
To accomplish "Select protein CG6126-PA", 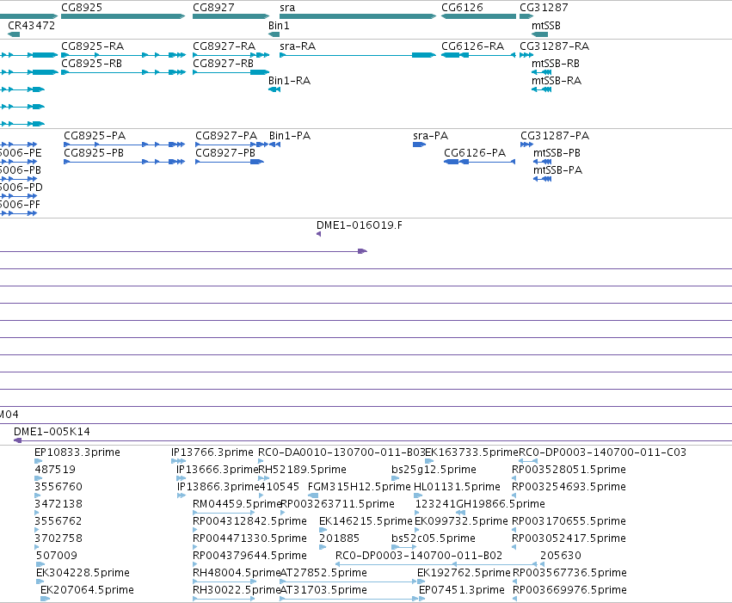I will pyautogui.click(x=475, y=153).
